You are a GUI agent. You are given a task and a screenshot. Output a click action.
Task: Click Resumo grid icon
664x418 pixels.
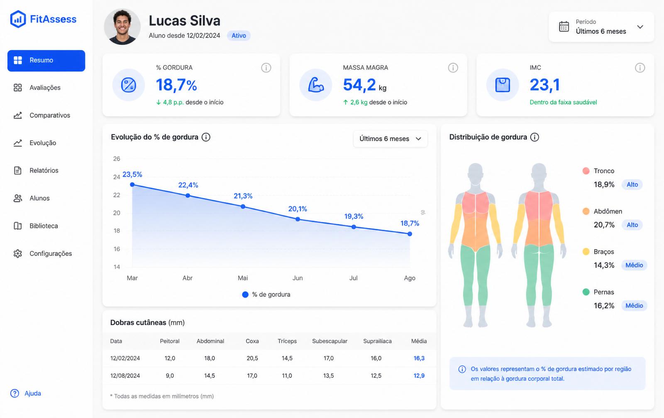pos(18,60)
